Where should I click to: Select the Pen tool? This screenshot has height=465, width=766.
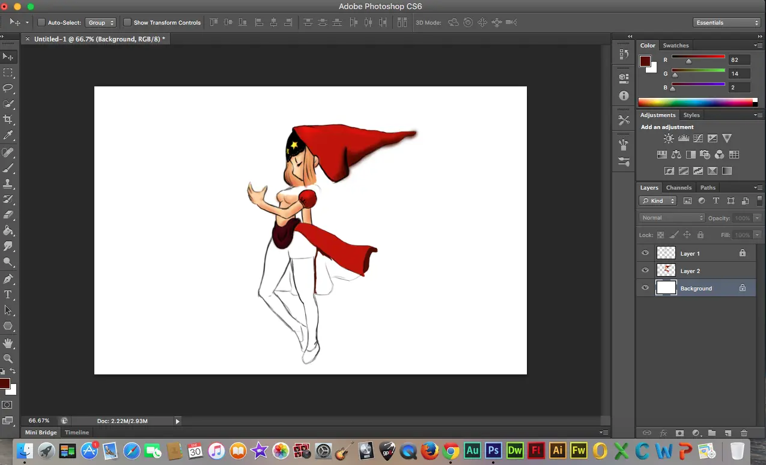coord(8,279)
